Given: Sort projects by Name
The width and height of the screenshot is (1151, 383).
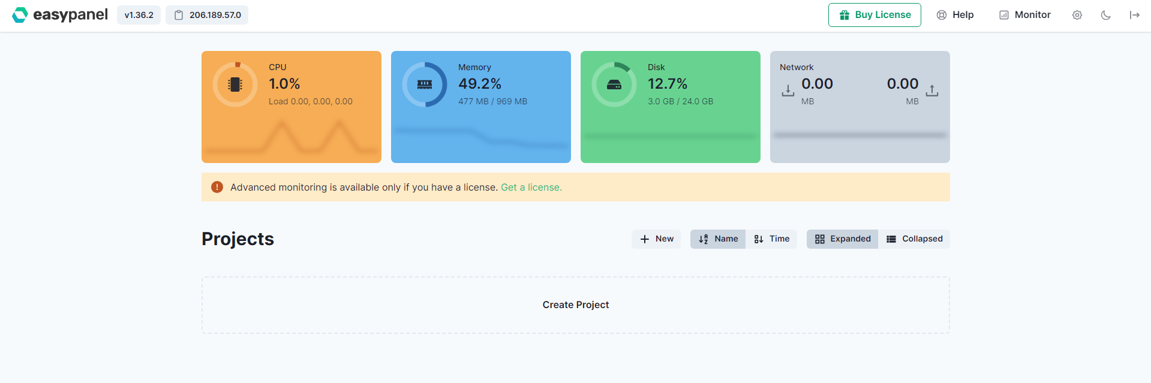Looking at the screenshot, I should pos(718,239).
